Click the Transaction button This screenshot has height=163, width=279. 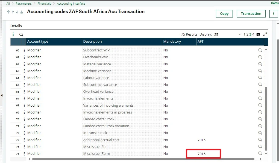tap(251, 14)
